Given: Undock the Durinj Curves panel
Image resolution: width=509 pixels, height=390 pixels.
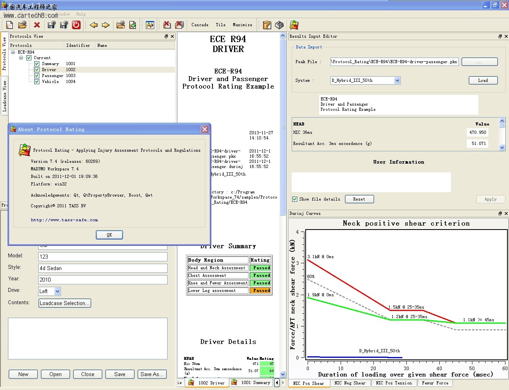Looking at the screenshot, I should tap(500, 213).
